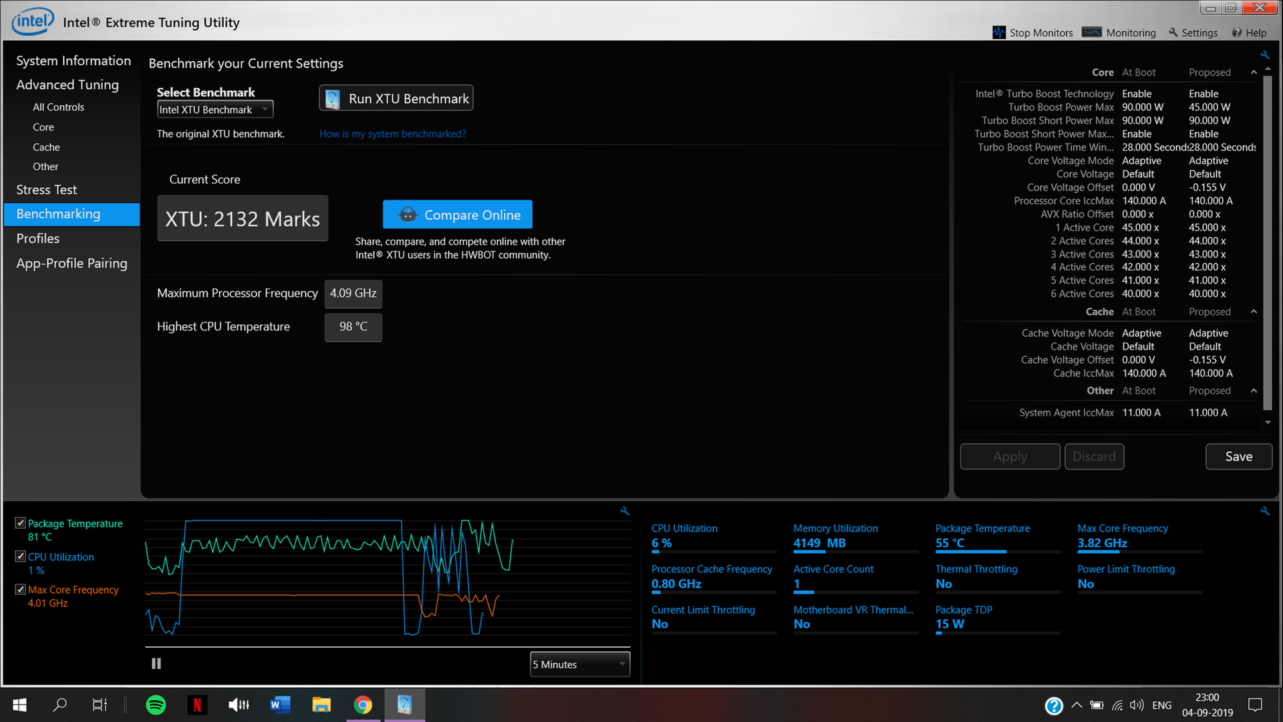Image resolution: width=1283 pixels, height=722 pixels.
Task: Open Task View in the taskbar
Action: coord(100,705)
